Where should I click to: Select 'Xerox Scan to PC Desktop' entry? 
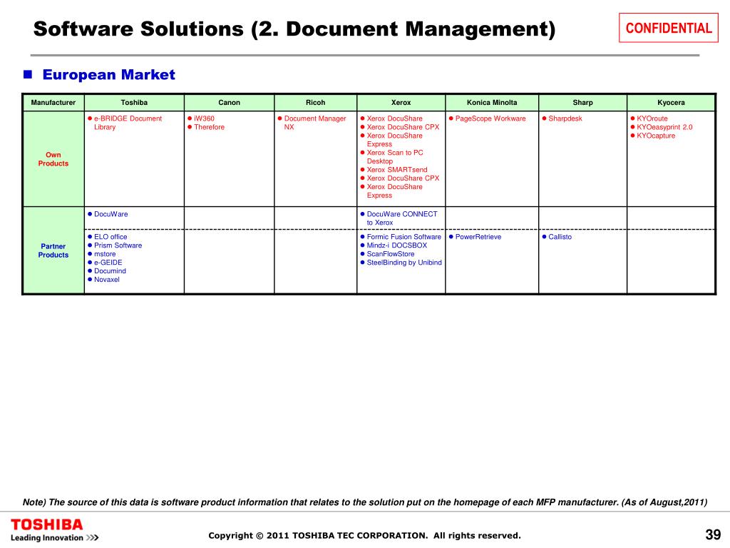click(x=395, y=157)
